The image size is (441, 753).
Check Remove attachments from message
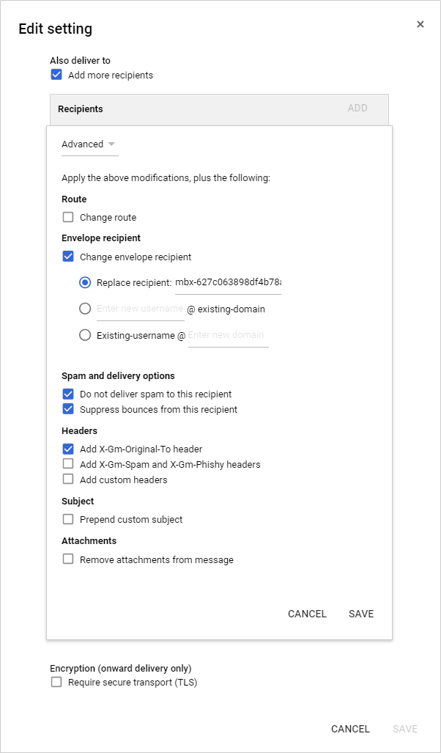click(x=68, y=559)
